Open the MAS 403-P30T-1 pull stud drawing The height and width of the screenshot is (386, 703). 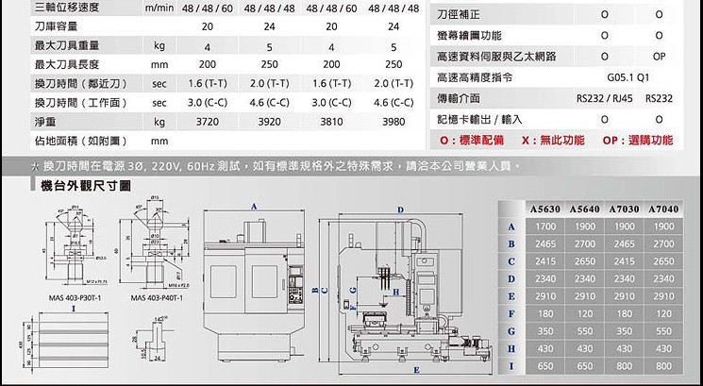point(75,243)
